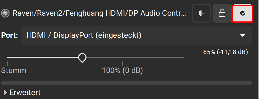Click the volume level meter bar
This screenshot has width=259, height=99.
point(127,83)
